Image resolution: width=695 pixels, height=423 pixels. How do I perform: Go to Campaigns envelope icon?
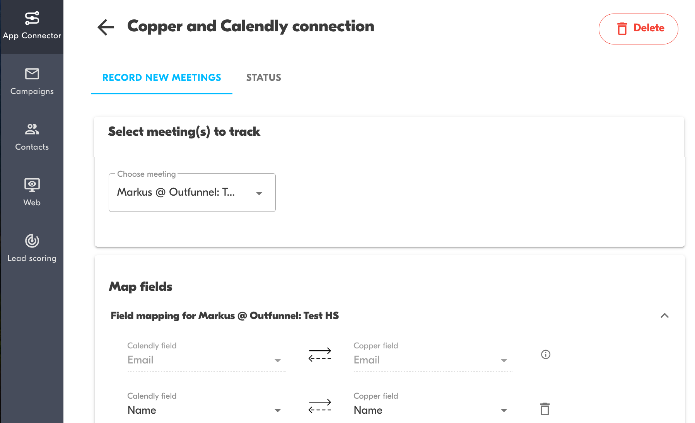pyautogui.click(x=32, y=73)
